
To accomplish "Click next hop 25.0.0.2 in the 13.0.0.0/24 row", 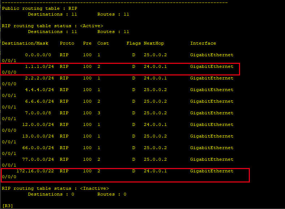I will point(155,136).
